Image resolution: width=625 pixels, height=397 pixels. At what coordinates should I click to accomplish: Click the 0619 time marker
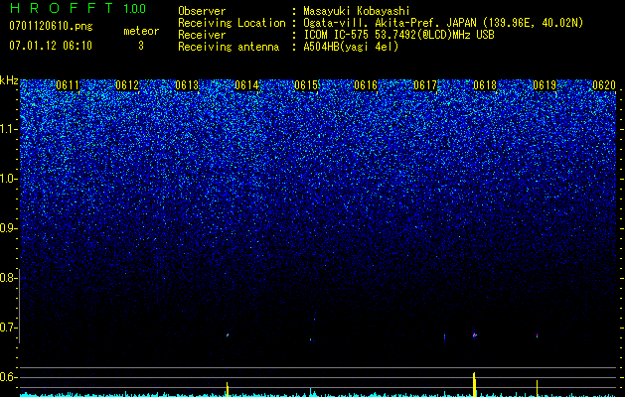point(545,85)
